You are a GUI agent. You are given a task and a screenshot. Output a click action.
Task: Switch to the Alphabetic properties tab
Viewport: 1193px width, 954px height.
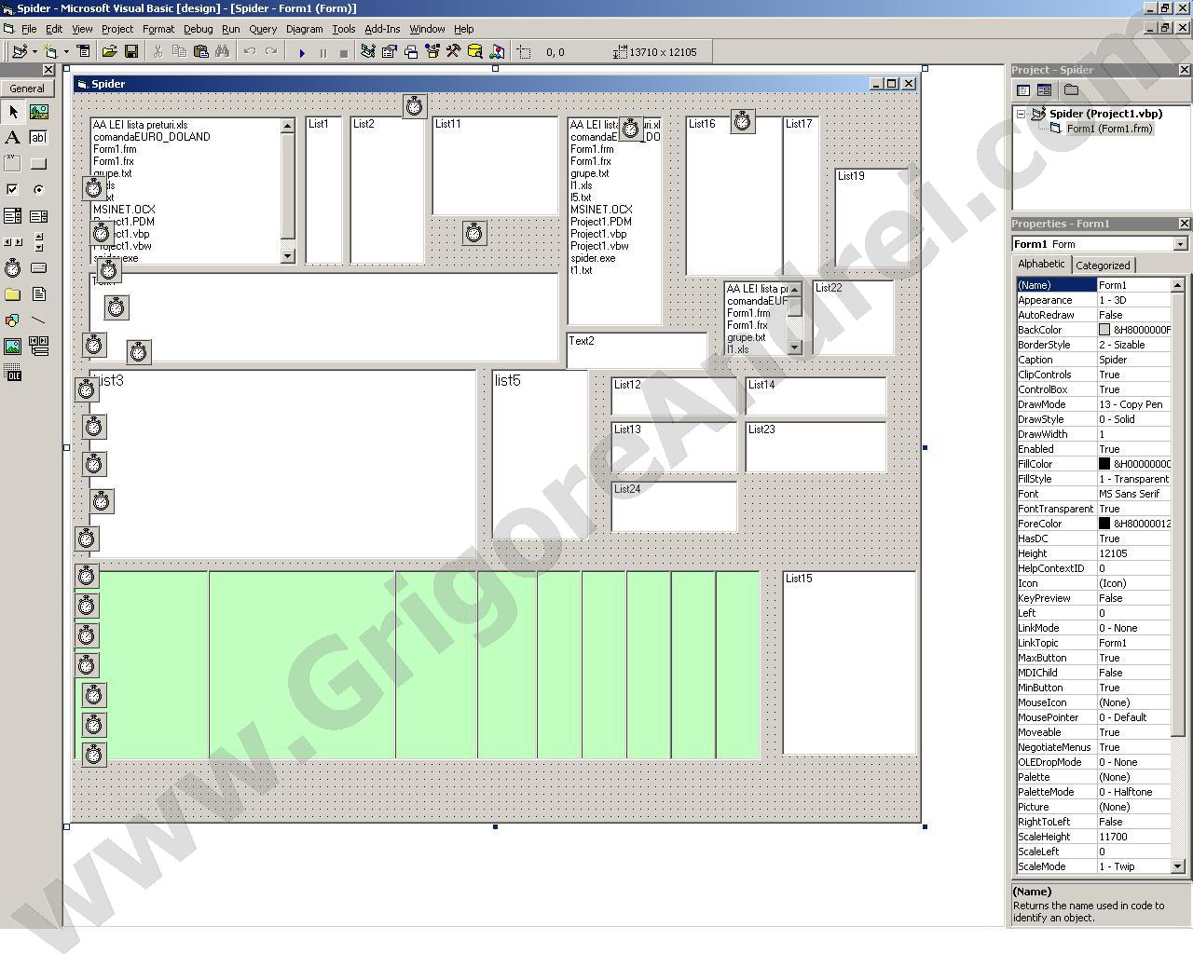1041,265
